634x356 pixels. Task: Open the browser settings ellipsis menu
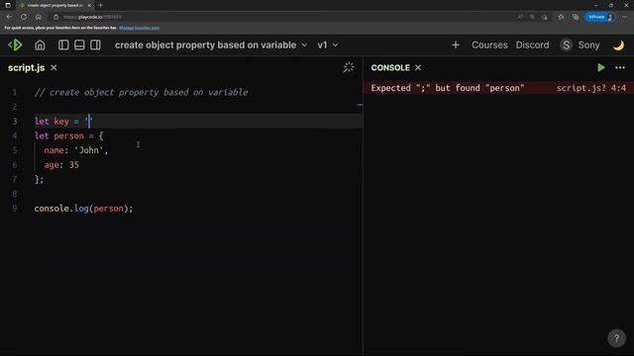(x=625, y=17)
